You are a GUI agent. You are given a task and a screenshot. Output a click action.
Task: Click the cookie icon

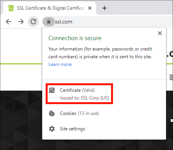click(52, 113)
